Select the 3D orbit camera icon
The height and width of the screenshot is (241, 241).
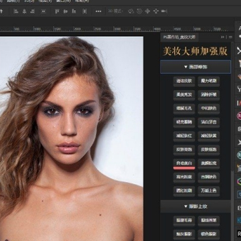click(x=131, y=11)
